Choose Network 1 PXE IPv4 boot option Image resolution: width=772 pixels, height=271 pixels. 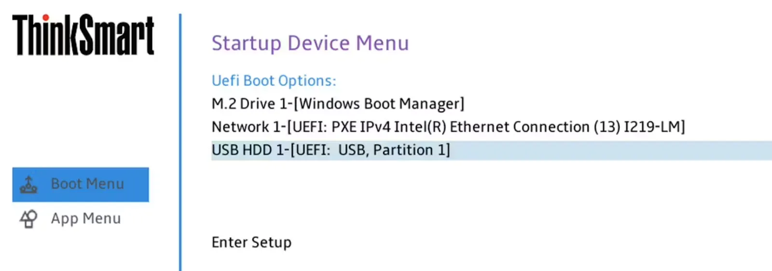(448, 127)
